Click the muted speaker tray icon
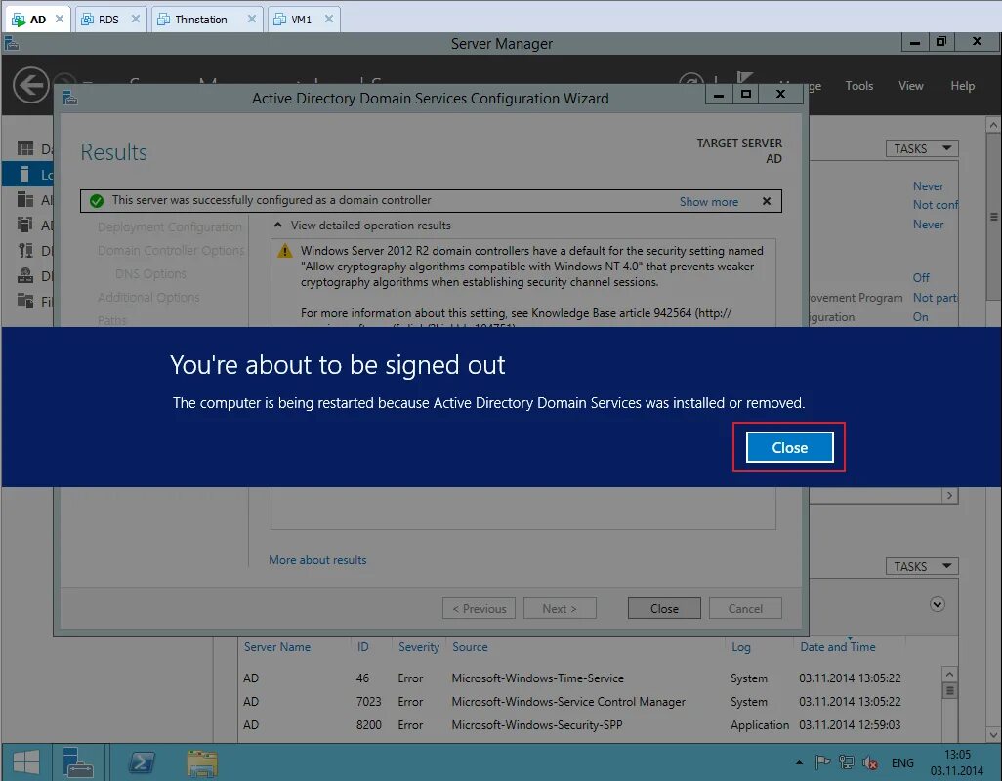This screenshot has height=781, width=1002. pos(870,762)
